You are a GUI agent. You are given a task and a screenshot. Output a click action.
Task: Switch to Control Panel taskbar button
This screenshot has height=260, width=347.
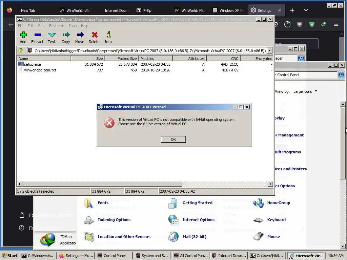(x=115, y=256)
